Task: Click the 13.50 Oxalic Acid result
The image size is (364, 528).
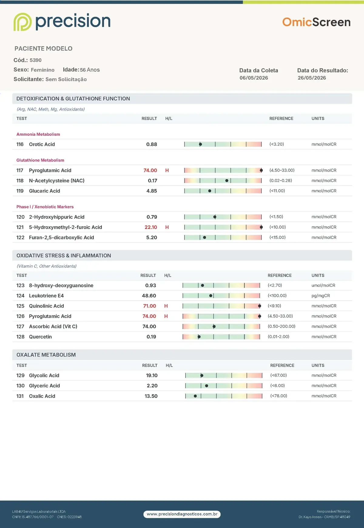Action: (151, 396)
